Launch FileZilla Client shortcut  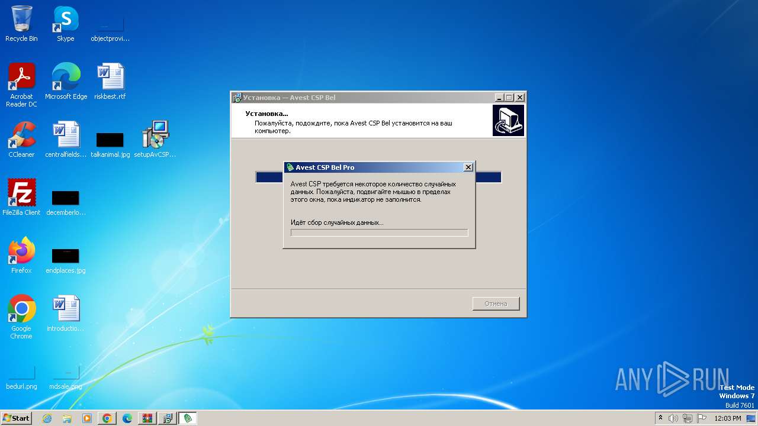pyautogui.click(x=21, y=198)
